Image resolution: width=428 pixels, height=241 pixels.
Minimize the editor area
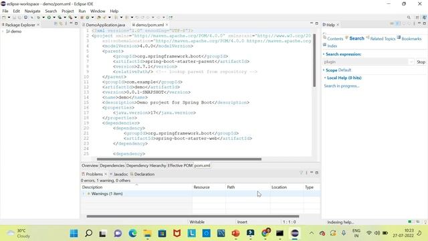pyautogui.click(x=312, y=23)
